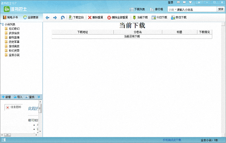Click 下载空白 toolbar button

(x=76, y=17)
